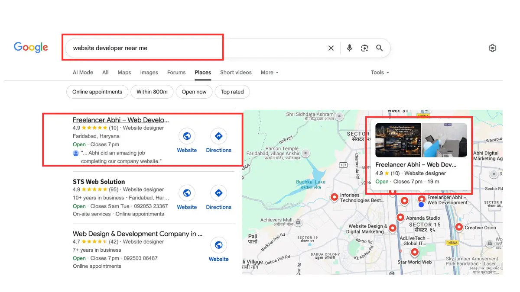Open Website icon for Web Design & Development Company
Viewport: 520px width, 292px height.
(x=218, y=245)
